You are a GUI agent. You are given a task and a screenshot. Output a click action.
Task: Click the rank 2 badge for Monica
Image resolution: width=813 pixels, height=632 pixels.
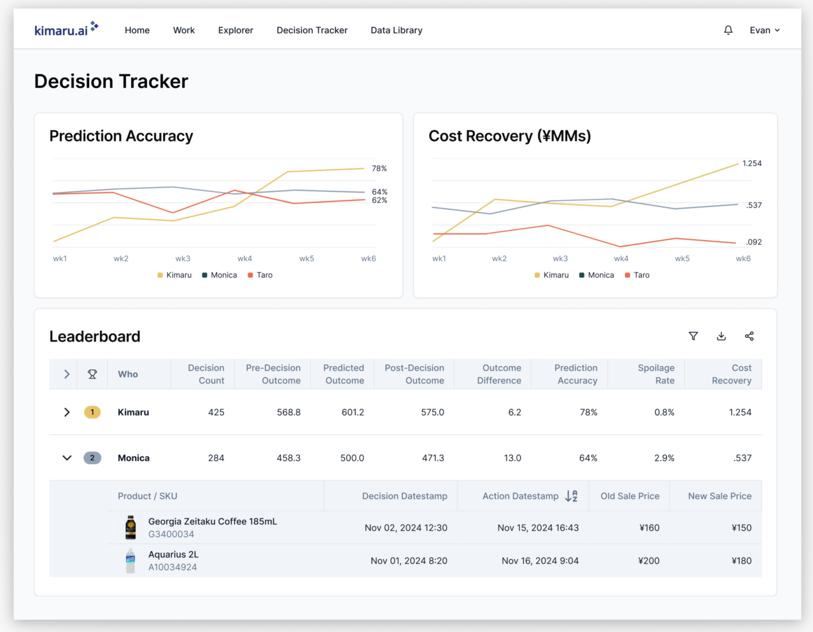click(92, 458)
